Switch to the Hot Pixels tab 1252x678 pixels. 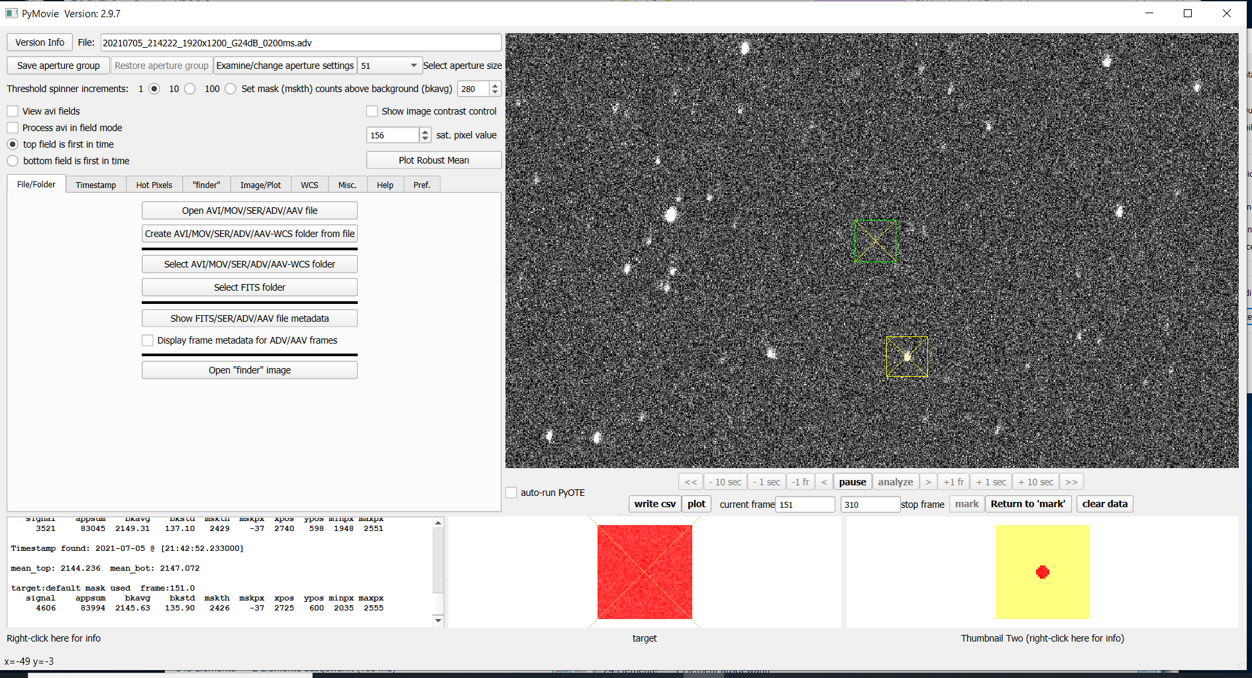click(x=154, y=185)
